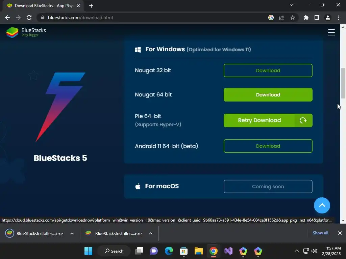Open the Chrome profile icon
This screenshot has width=346, height=259.
click(x=328, y=18)
